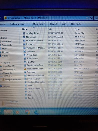Sort files by the Date column header
This screenshot has width=98, height=131.
pyautogui.click(x=50, y=29)
